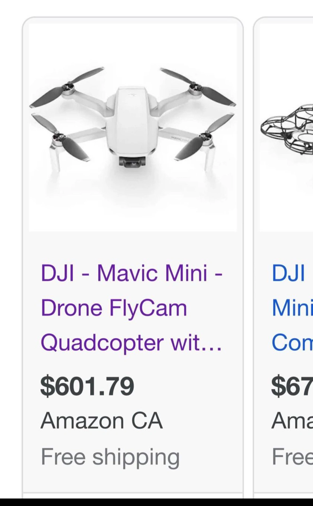
Task: Select the "Amazon CA" seller label
Action: coord(102,421)
